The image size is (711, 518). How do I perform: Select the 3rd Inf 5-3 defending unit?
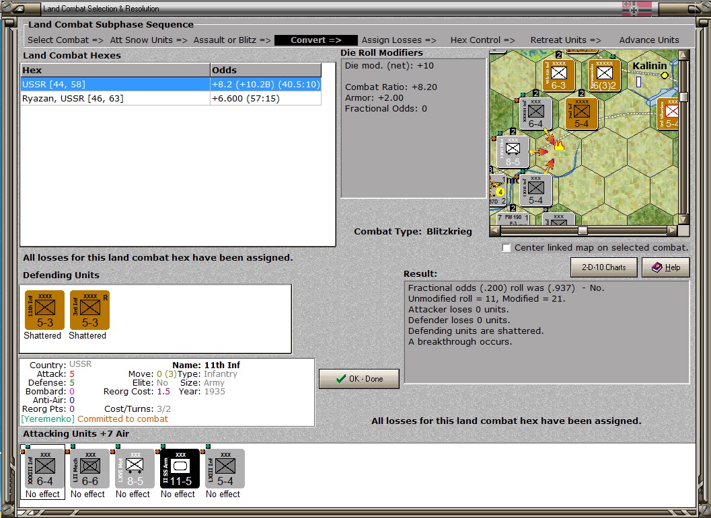(x=89, y=310)
